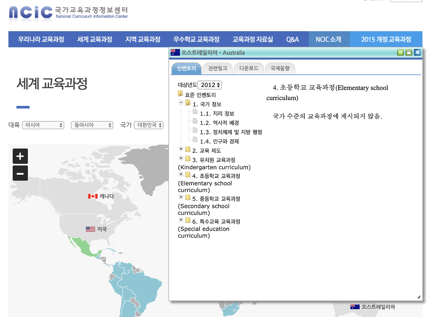Open the 동아시아 region dropdown
This screenshot has height=317, width=430.
click(x=92, y=125)
